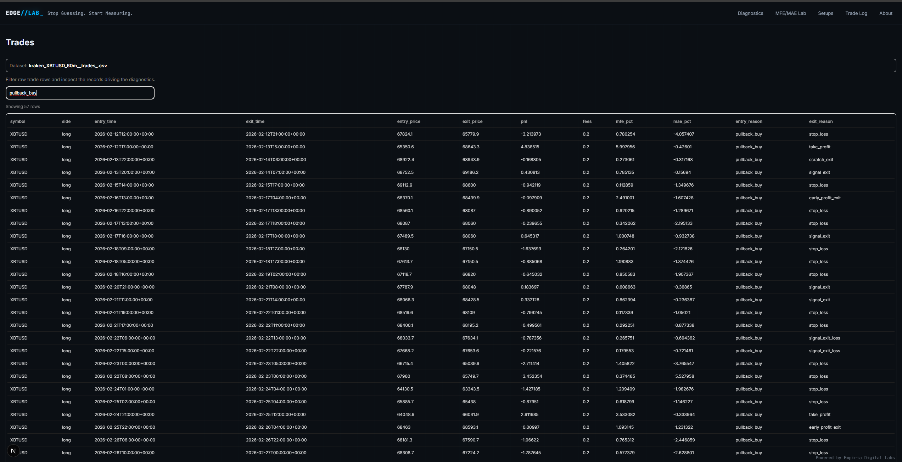Sort by the entry_time column header
902x462 pixels.
[105, 121]
